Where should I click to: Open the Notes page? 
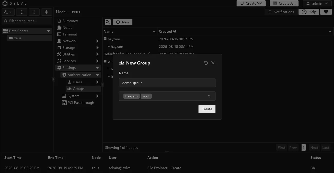(67, 28)
